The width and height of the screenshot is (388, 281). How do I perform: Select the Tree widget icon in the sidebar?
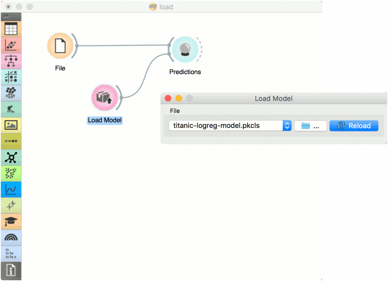tap(11, 60)
